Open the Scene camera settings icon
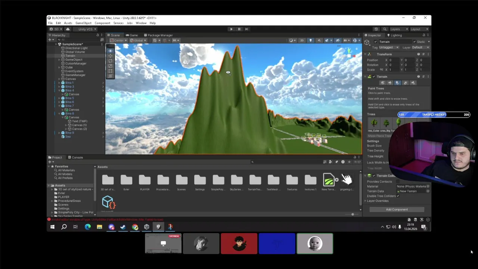 click(x=346, y=40)
